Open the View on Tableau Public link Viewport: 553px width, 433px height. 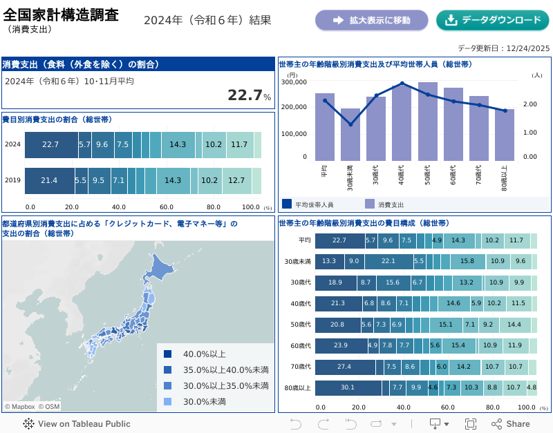coord(84,423)
